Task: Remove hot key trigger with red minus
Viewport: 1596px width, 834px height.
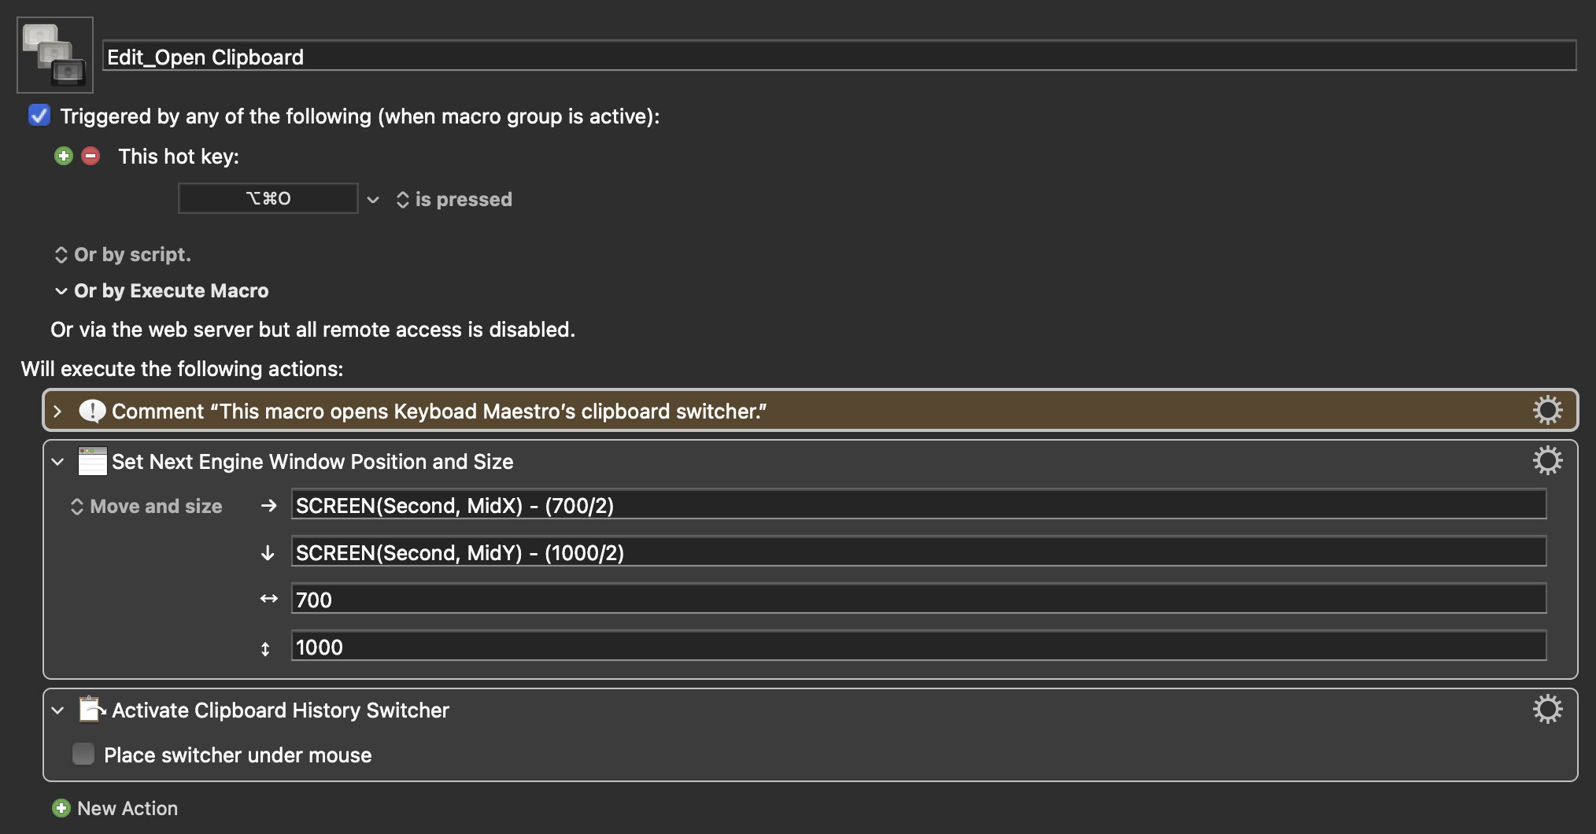Action: tap(91, 156)
